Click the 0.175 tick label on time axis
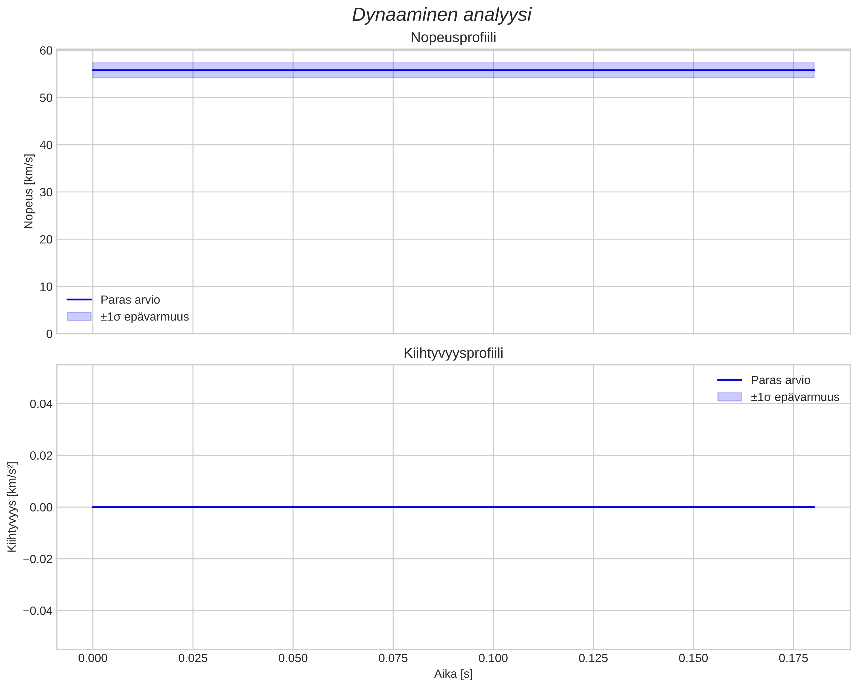Image resolution: width=857 pixels, height=687 pixels. [793, 658]
